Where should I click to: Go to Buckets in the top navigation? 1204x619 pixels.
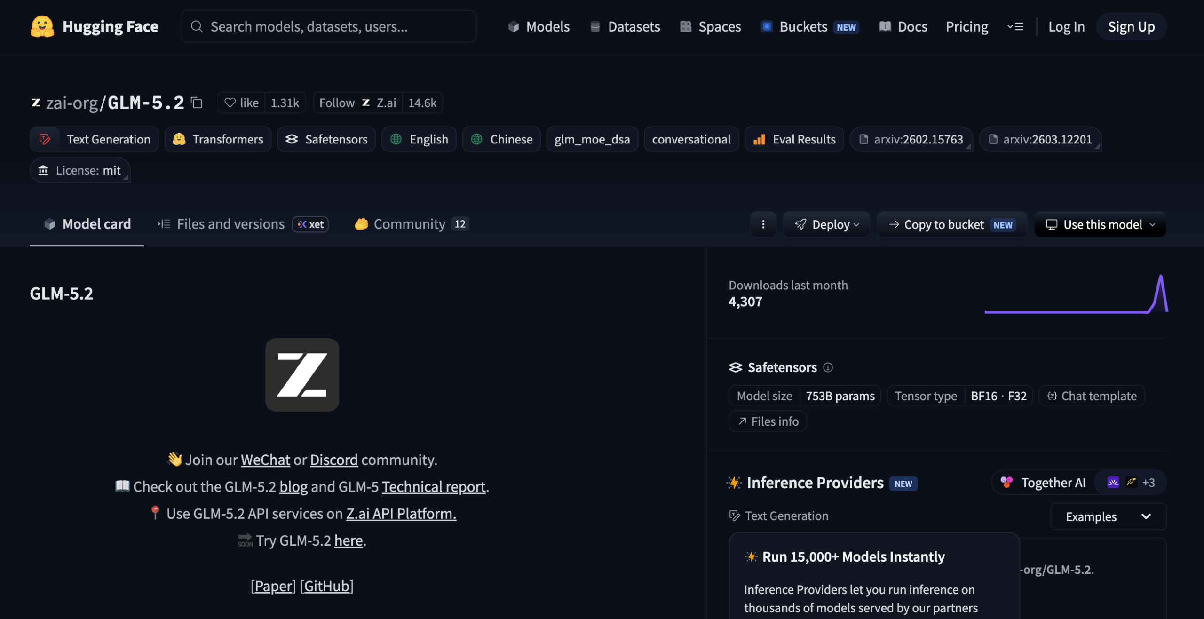[810, 26]
